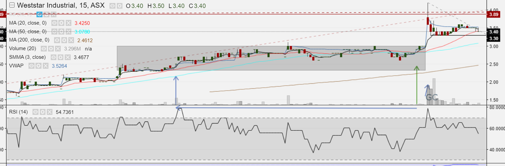Image resolution: width=505 pixels, height=166 pixels.
Task: Remove the MA (20, close, 0) indicator
Action: 68,23
